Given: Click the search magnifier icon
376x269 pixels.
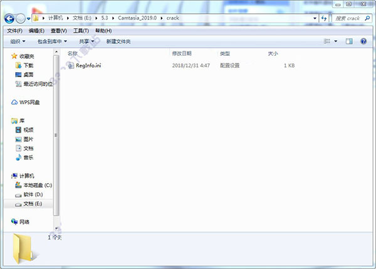Looking at the screenshot, I should pyautogui.click(x=367, y=18).
